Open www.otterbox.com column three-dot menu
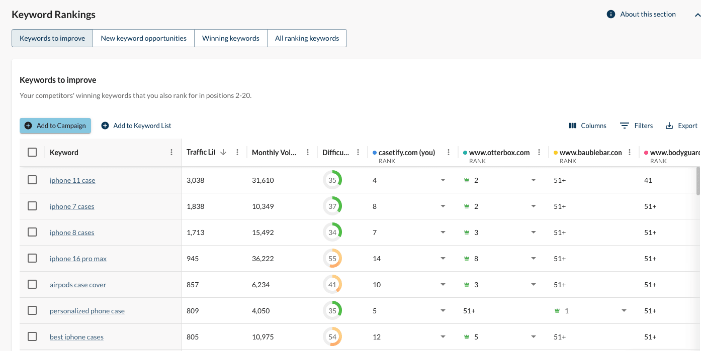Screen dimensions: 701x351 pos(539,152)
